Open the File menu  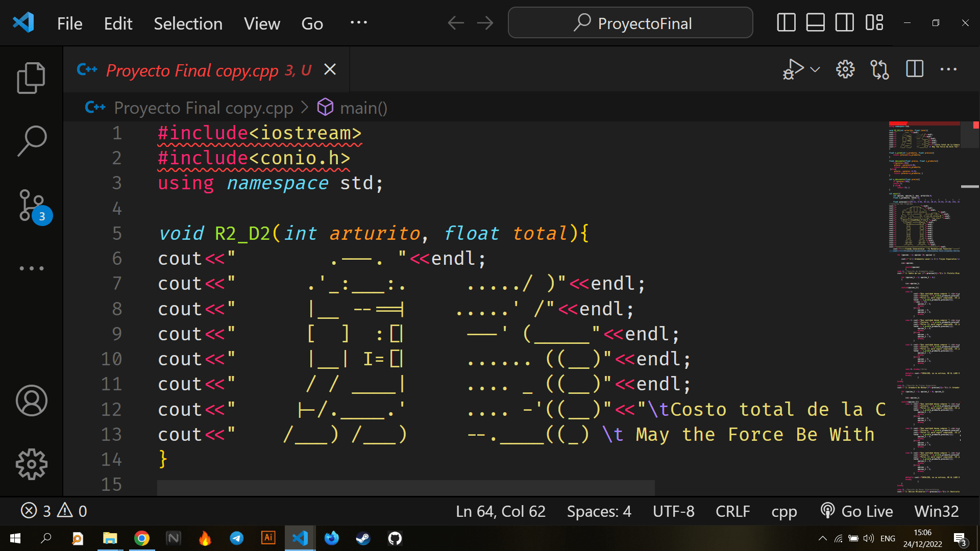pos(69,23)
